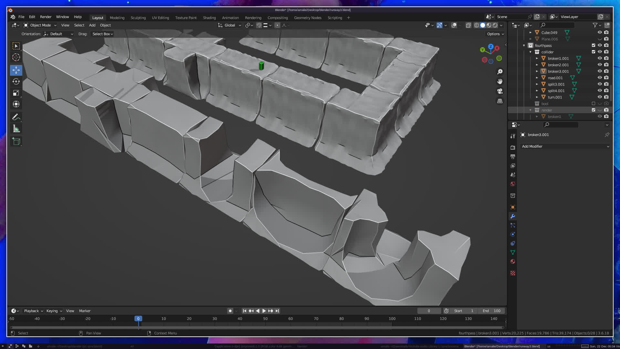Select the Rotate tool in toolbar

[x=16, y=81]
